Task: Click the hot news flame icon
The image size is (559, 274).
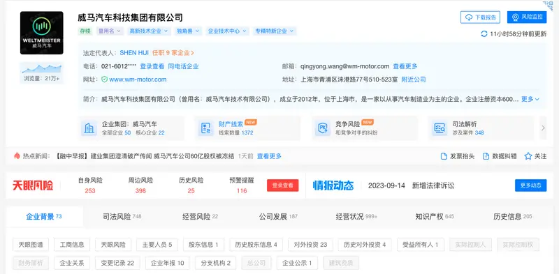Action: point(17,156)
